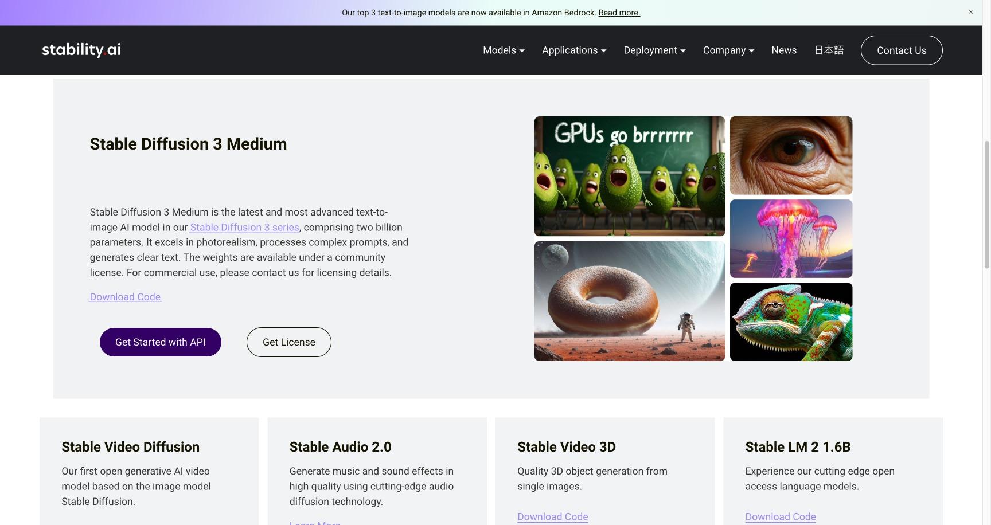
Task: Click the page vertical scrollbar thumb
Action: click(x=987, y=203)
